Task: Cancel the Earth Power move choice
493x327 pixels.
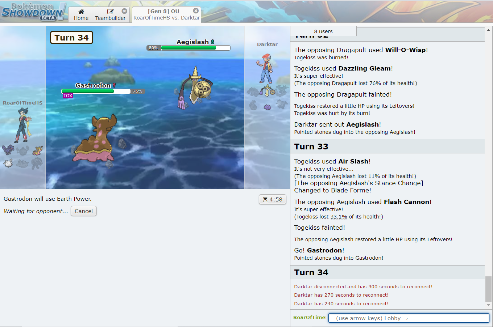Action: point(84,211)
